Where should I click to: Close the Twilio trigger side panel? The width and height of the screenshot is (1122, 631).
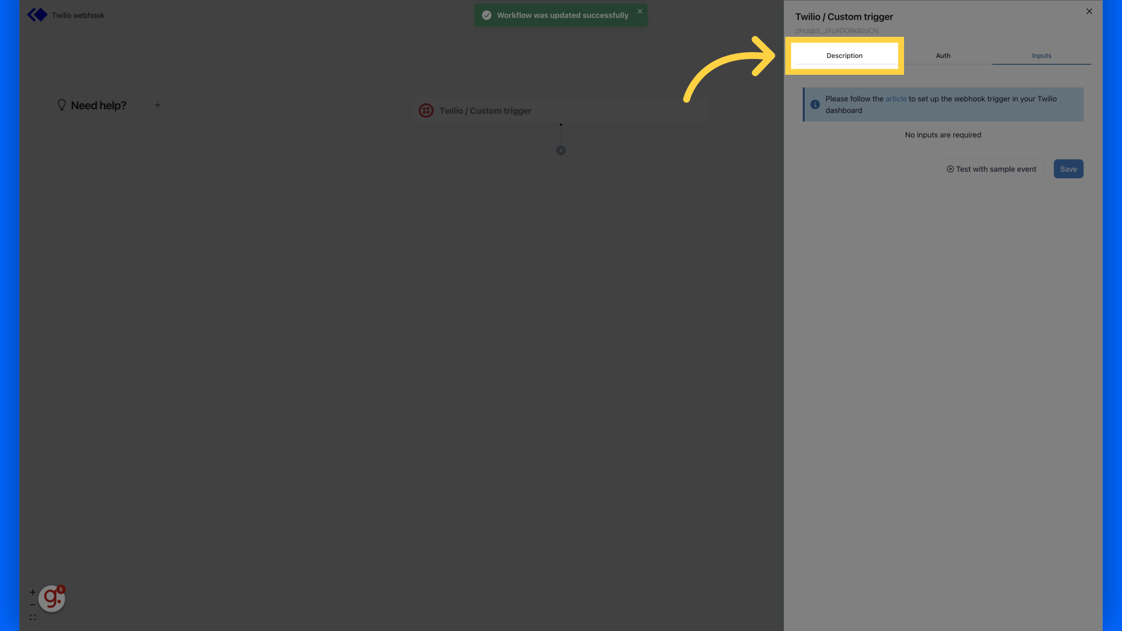point(1089,11)
